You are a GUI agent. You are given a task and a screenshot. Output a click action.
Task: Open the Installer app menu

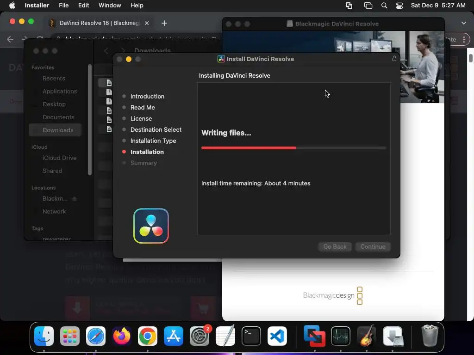tap(37, 6)
